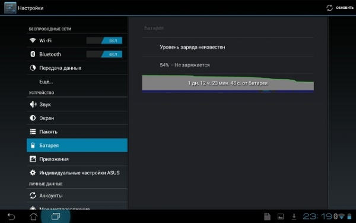The image size is (356, 223).
Task: Open 'Экран' display settings
Action: click(x=77, y=118)
